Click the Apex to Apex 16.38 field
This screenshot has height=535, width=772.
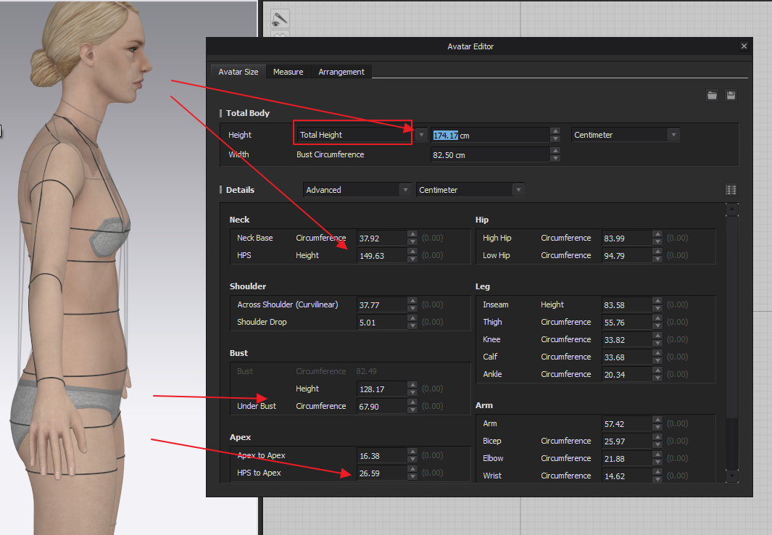(x=382, y=455)
